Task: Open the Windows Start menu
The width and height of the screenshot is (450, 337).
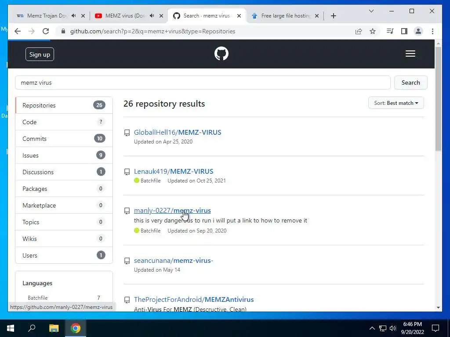Action: [11, 328]
